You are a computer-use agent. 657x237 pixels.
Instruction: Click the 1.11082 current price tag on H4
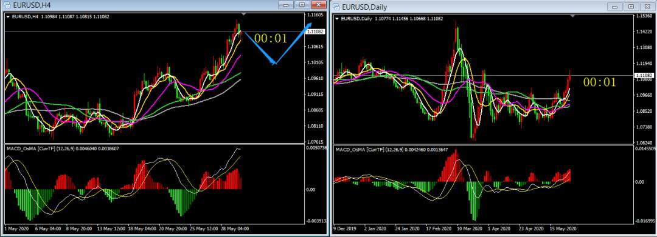click(316, 32)
